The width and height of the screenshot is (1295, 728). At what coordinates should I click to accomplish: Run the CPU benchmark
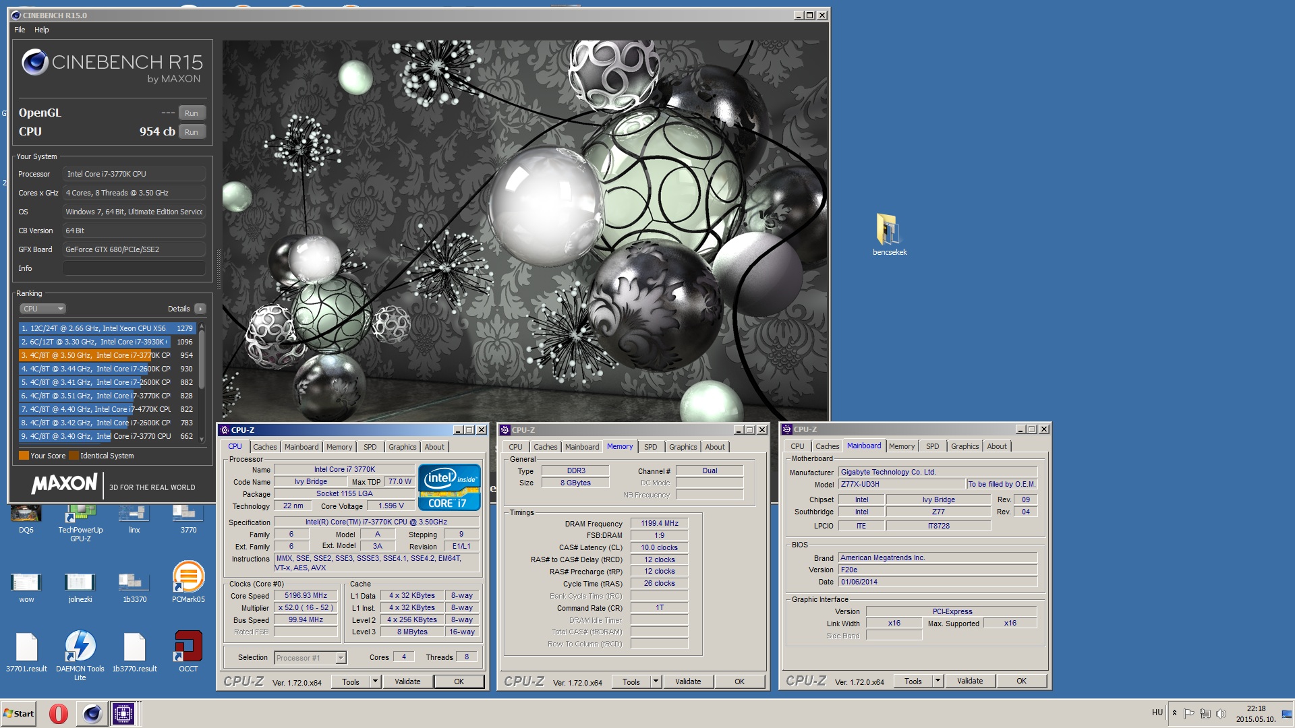tap(192, 132)
